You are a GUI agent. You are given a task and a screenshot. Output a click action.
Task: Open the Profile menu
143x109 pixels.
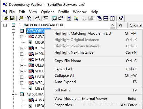tap(63, 12)
